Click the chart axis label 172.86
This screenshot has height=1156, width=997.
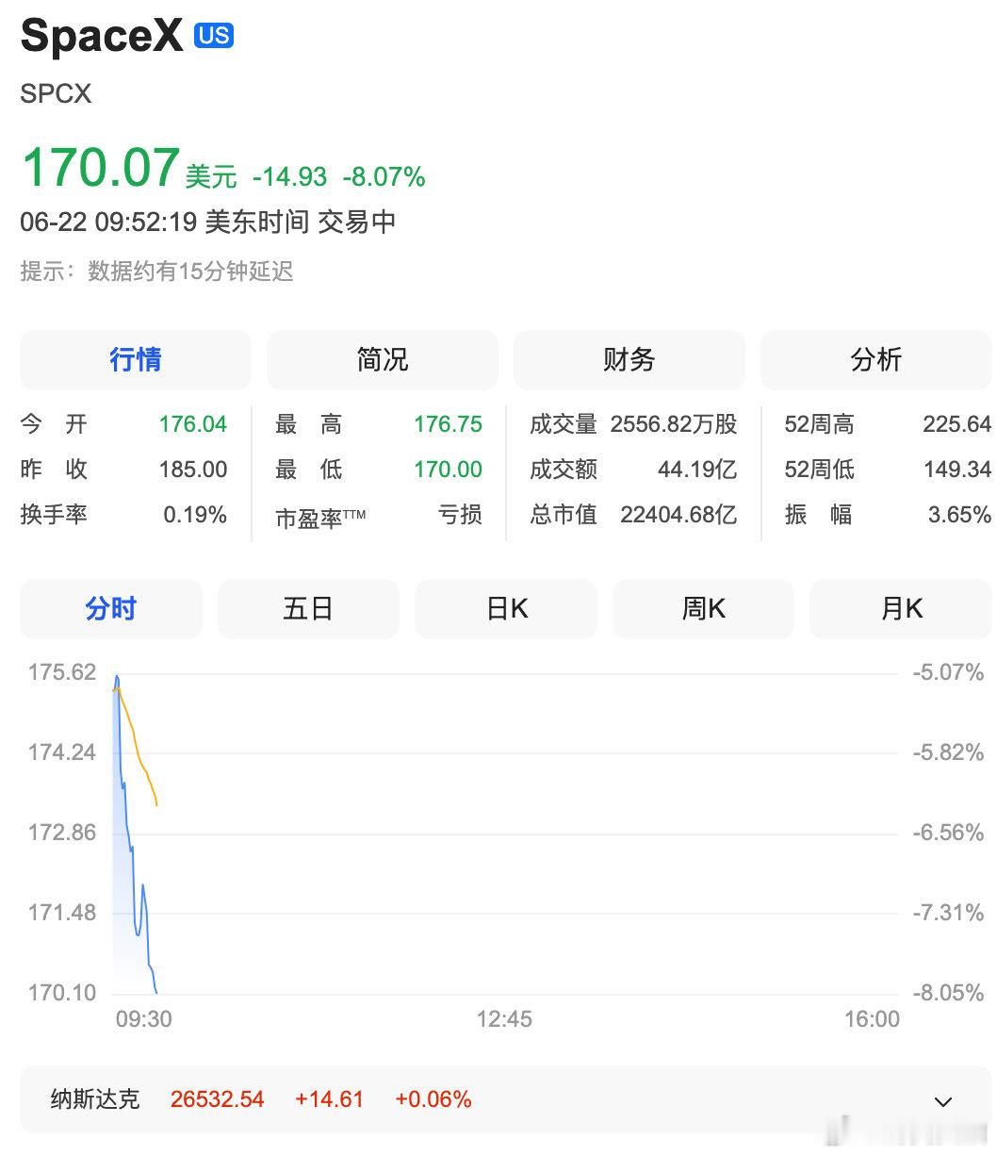pos(62,833)
